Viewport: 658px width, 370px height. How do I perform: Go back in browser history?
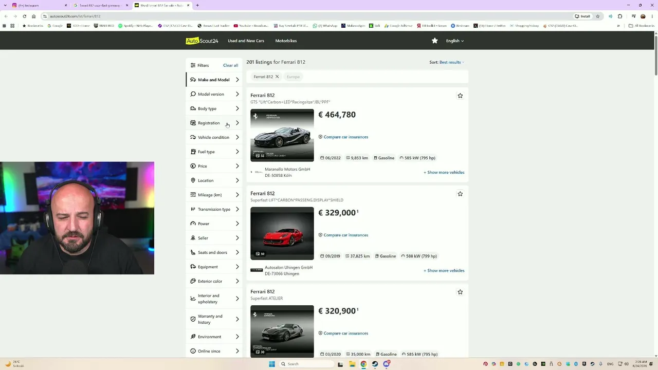pos(6,16)
